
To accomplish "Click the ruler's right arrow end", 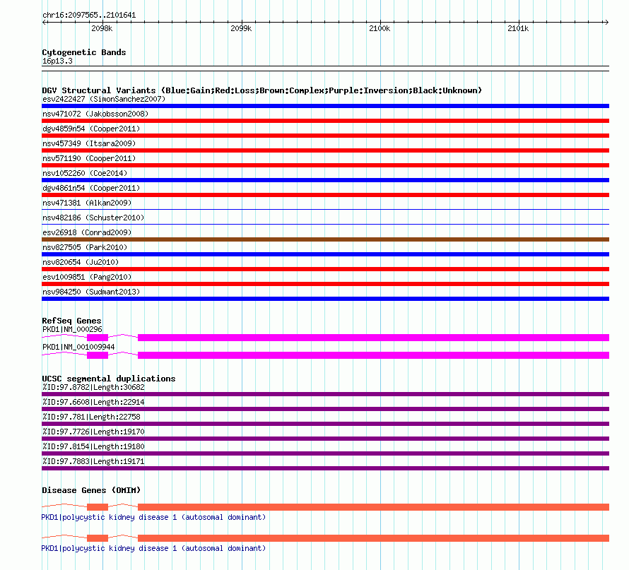I will 606,22.
